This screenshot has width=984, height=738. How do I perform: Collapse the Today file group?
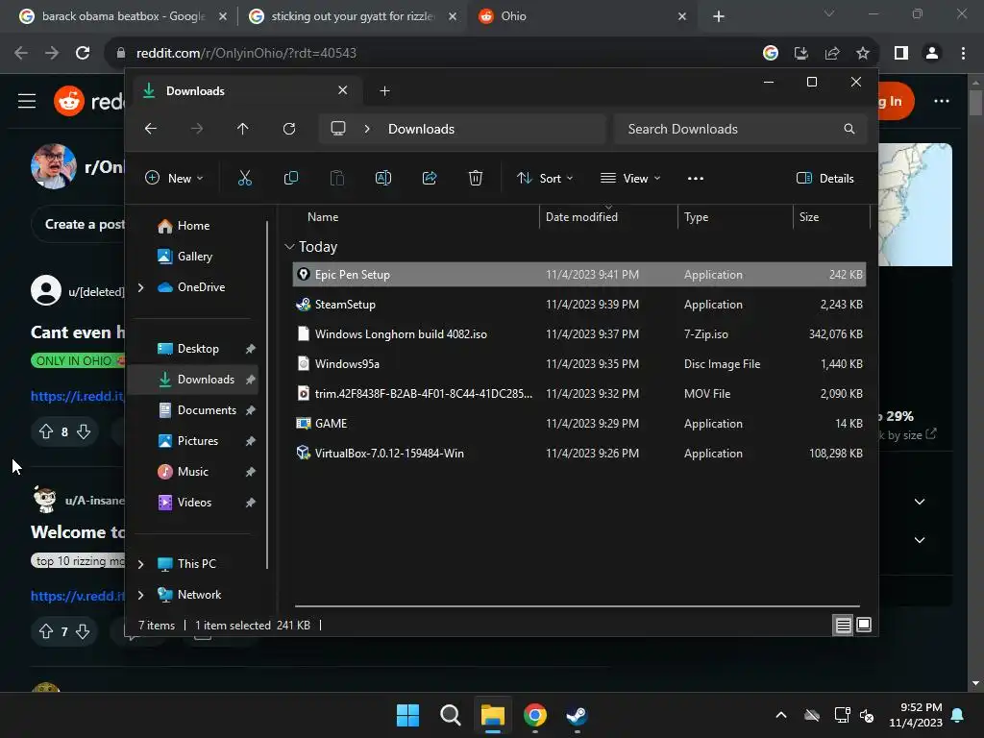tap(289, 247)
